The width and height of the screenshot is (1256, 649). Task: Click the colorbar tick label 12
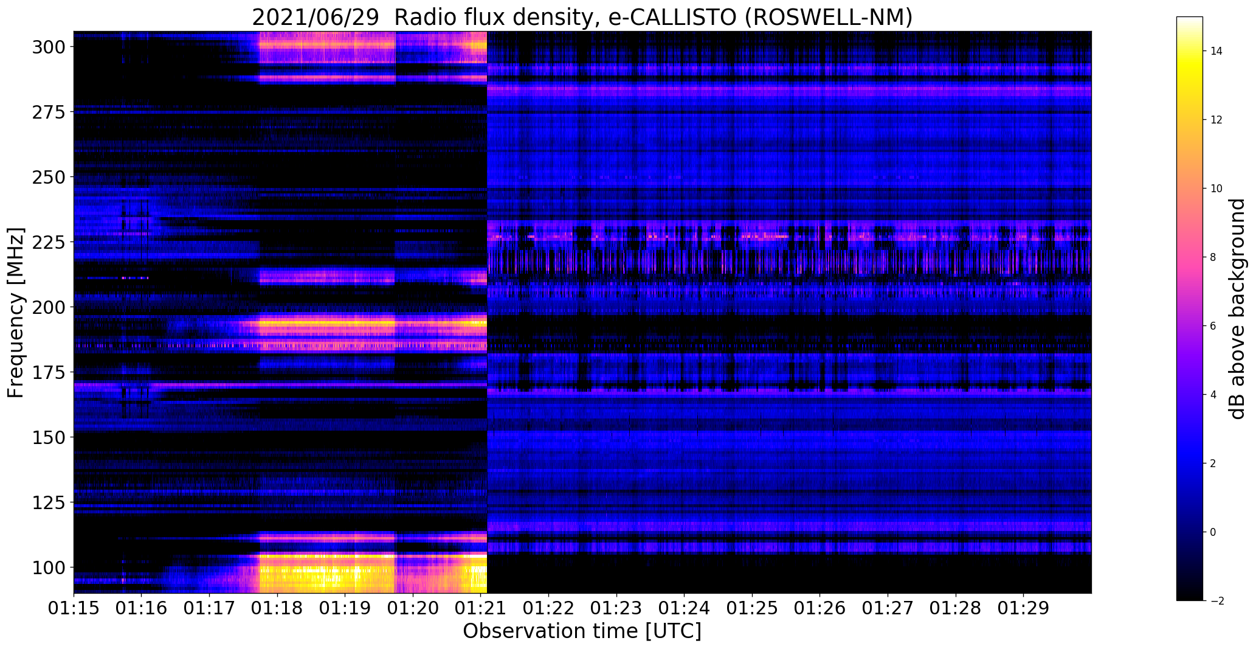[x=1216, y=120]
